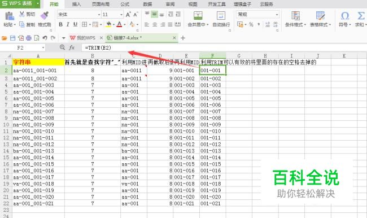Click the Symbol (符号) omega icon
Image resolution: width=367 pixels, height=218 pixels.
pos(345,16)
